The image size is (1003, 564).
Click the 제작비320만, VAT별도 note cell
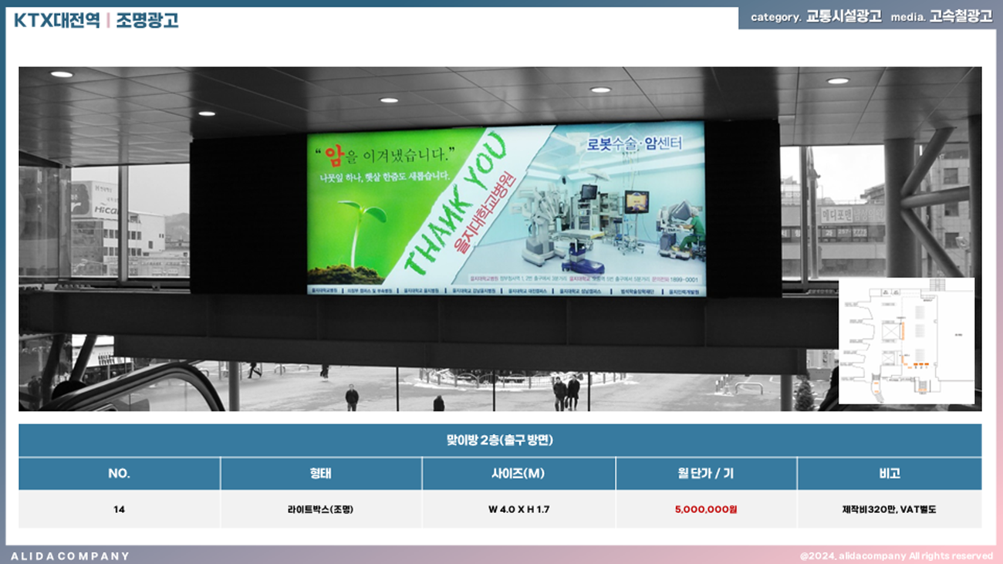pyautogui.click(x=889, y=509)
